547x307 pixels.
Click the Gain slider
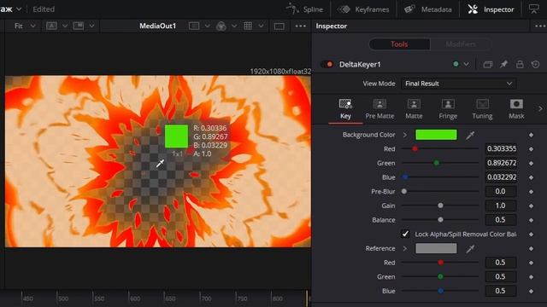[x=440, y=206]
